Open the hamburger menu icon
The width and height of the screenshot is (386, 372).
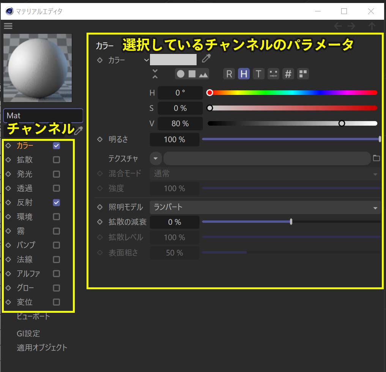click(8, 26)
